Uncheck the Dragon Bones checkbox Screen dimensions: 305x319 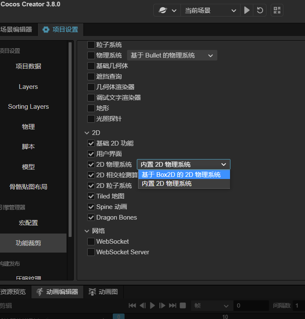pyautogui.click(x=91, y=217)
